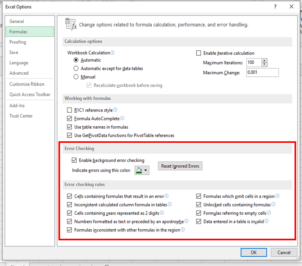
Task: Select Manual workbook calculation
Action: [x=76, y=77]
